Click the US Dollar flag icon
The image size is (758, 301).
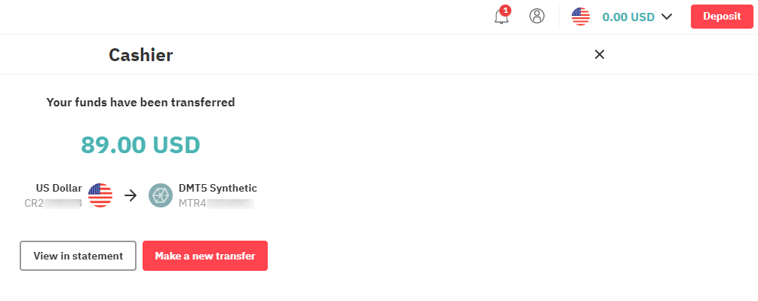click(100, 195)
